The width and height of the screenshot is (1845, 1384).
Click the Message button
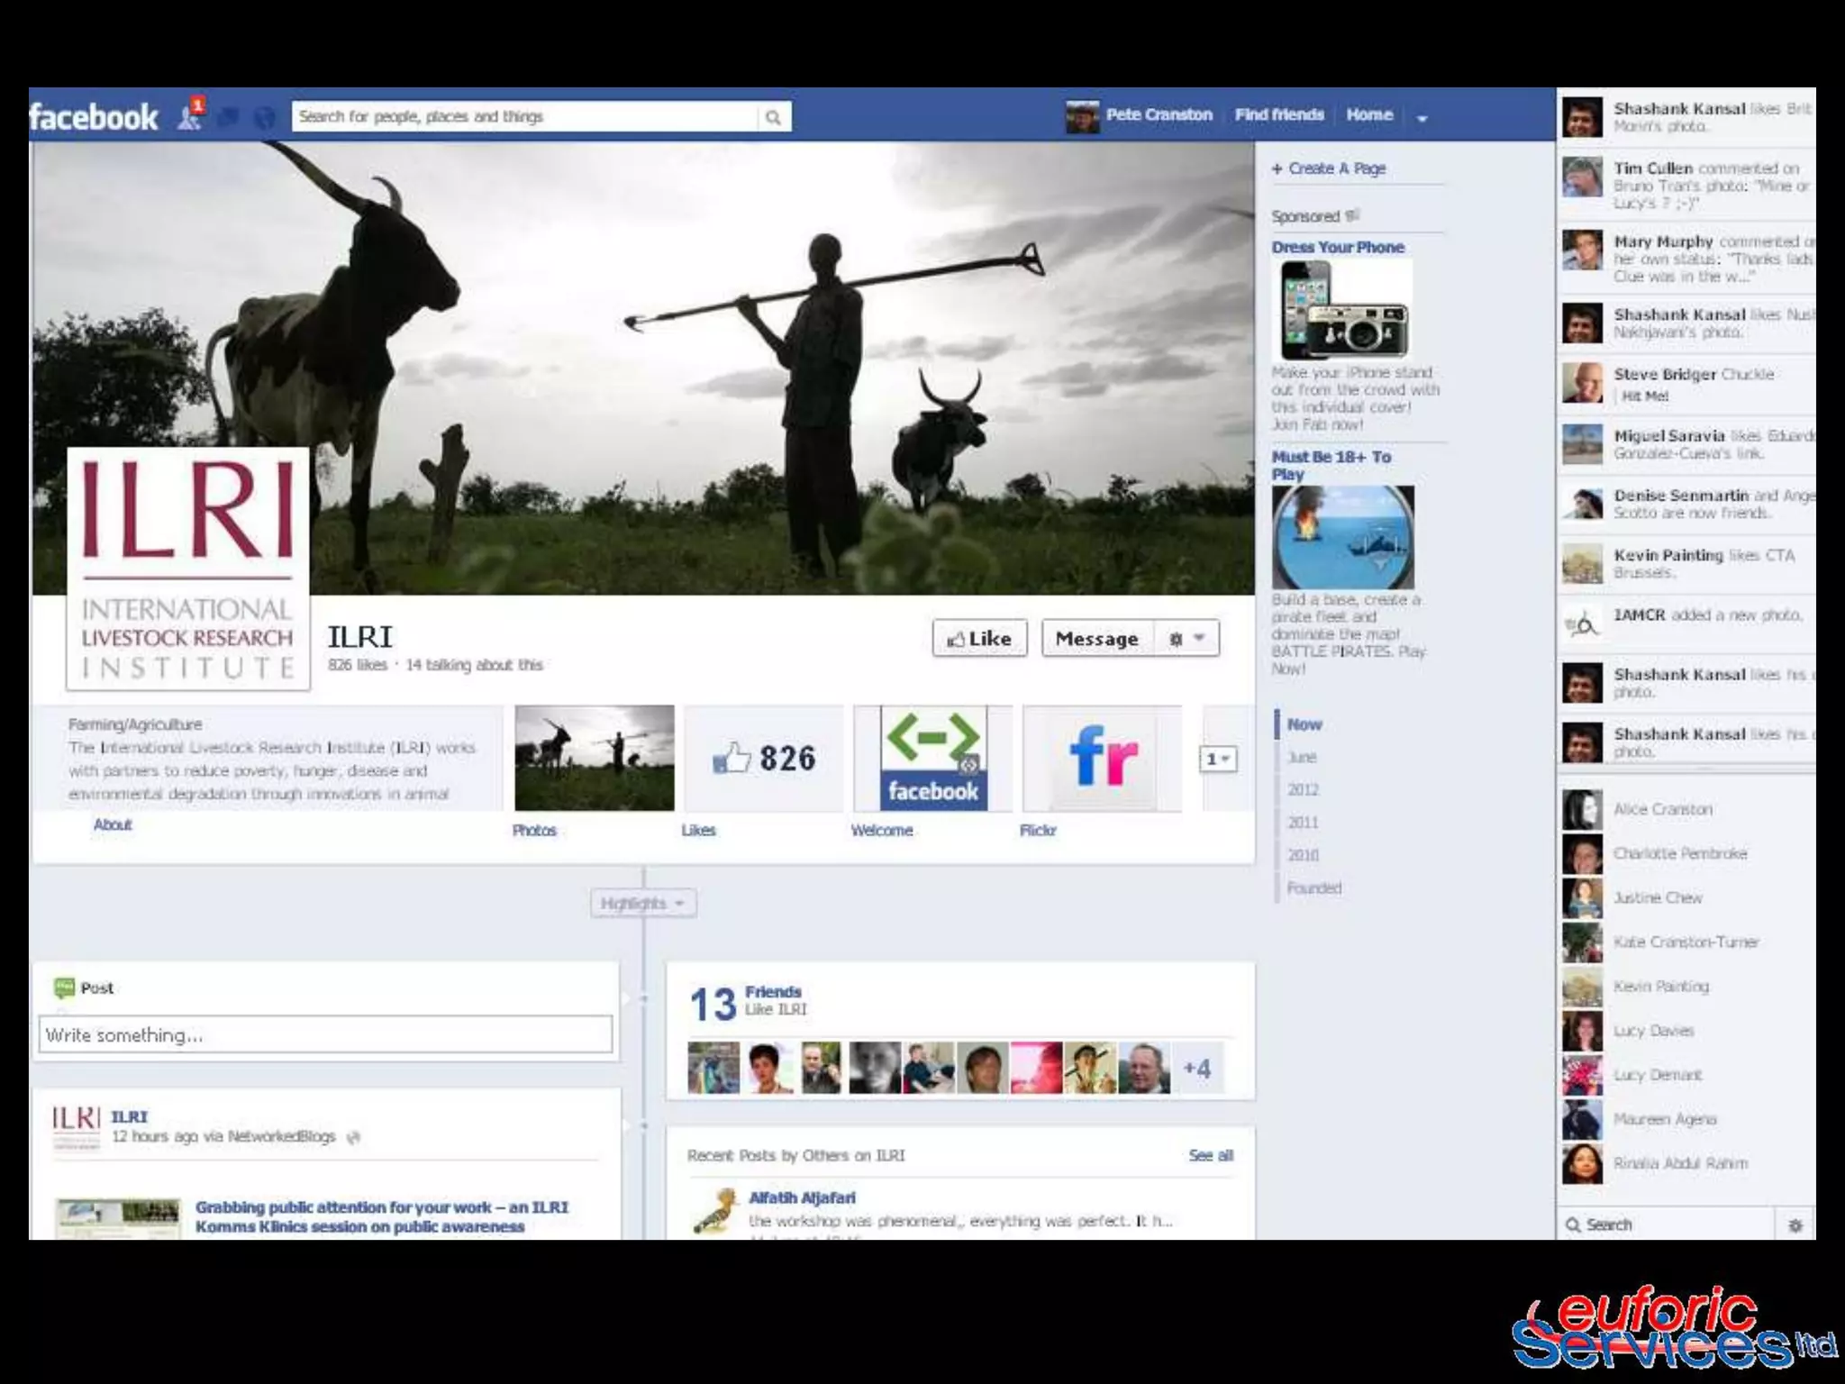[1096, 638]
